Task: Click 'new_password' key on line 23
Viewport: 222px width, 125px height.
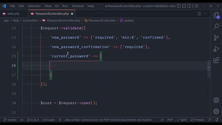Action: click(65, 37)
